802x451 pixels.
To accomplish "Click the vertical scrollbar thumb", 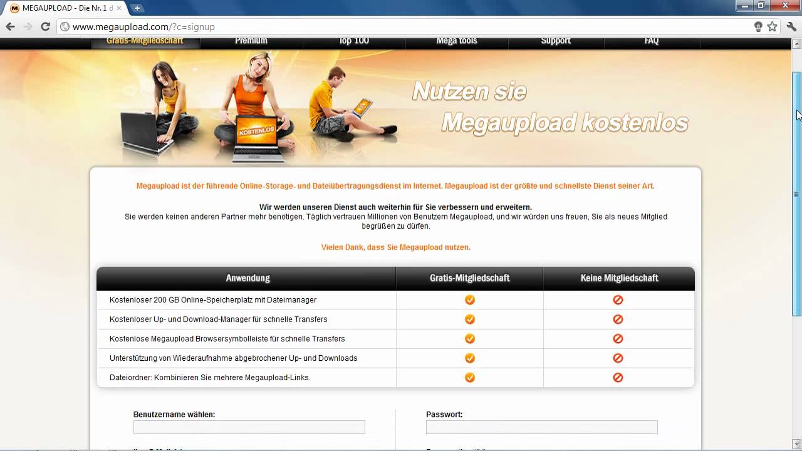I will click(x=796, y=194).
